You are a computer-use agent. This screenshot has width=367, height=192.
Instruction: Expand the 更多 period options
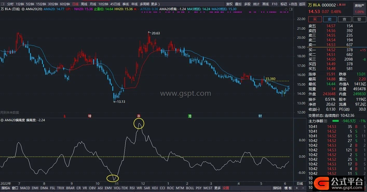click(155, 4)
